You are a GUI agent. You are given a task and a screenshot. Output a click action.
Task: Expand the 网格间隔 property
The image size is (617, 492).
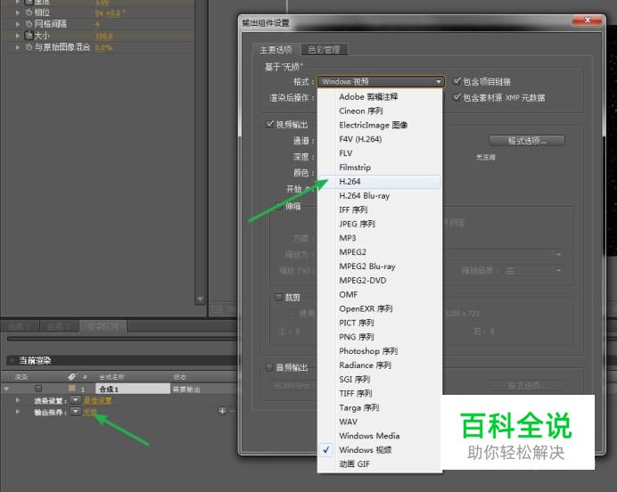17,24
